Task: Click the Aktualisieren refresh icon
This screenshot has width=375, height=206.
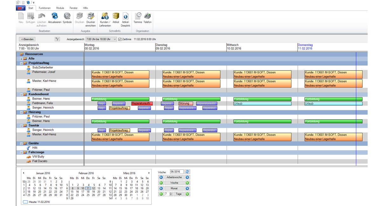Action: [54, 16]
